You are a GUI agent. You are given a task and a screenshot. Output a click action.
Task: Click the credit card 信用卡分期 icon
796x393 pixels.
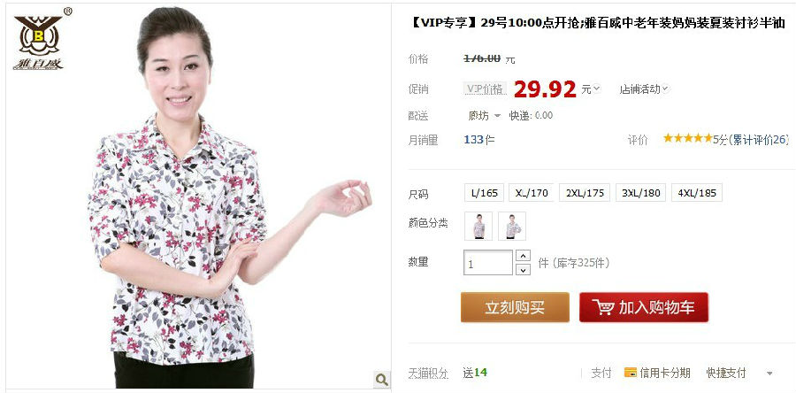[630, 373]
